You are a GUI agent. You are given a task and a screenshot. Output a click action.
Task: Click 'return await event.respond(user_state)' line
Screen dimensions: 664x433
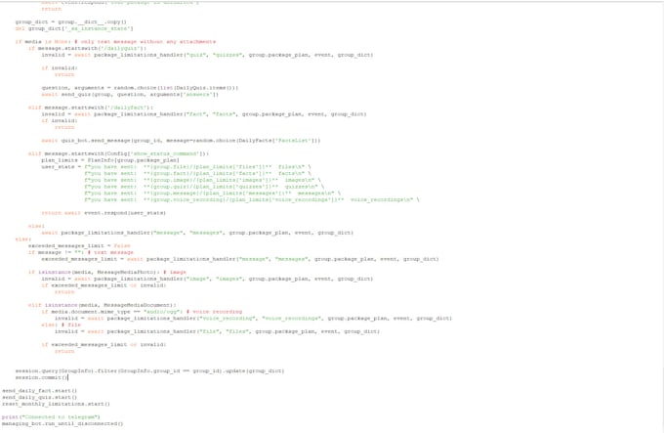tap(104, 213)
